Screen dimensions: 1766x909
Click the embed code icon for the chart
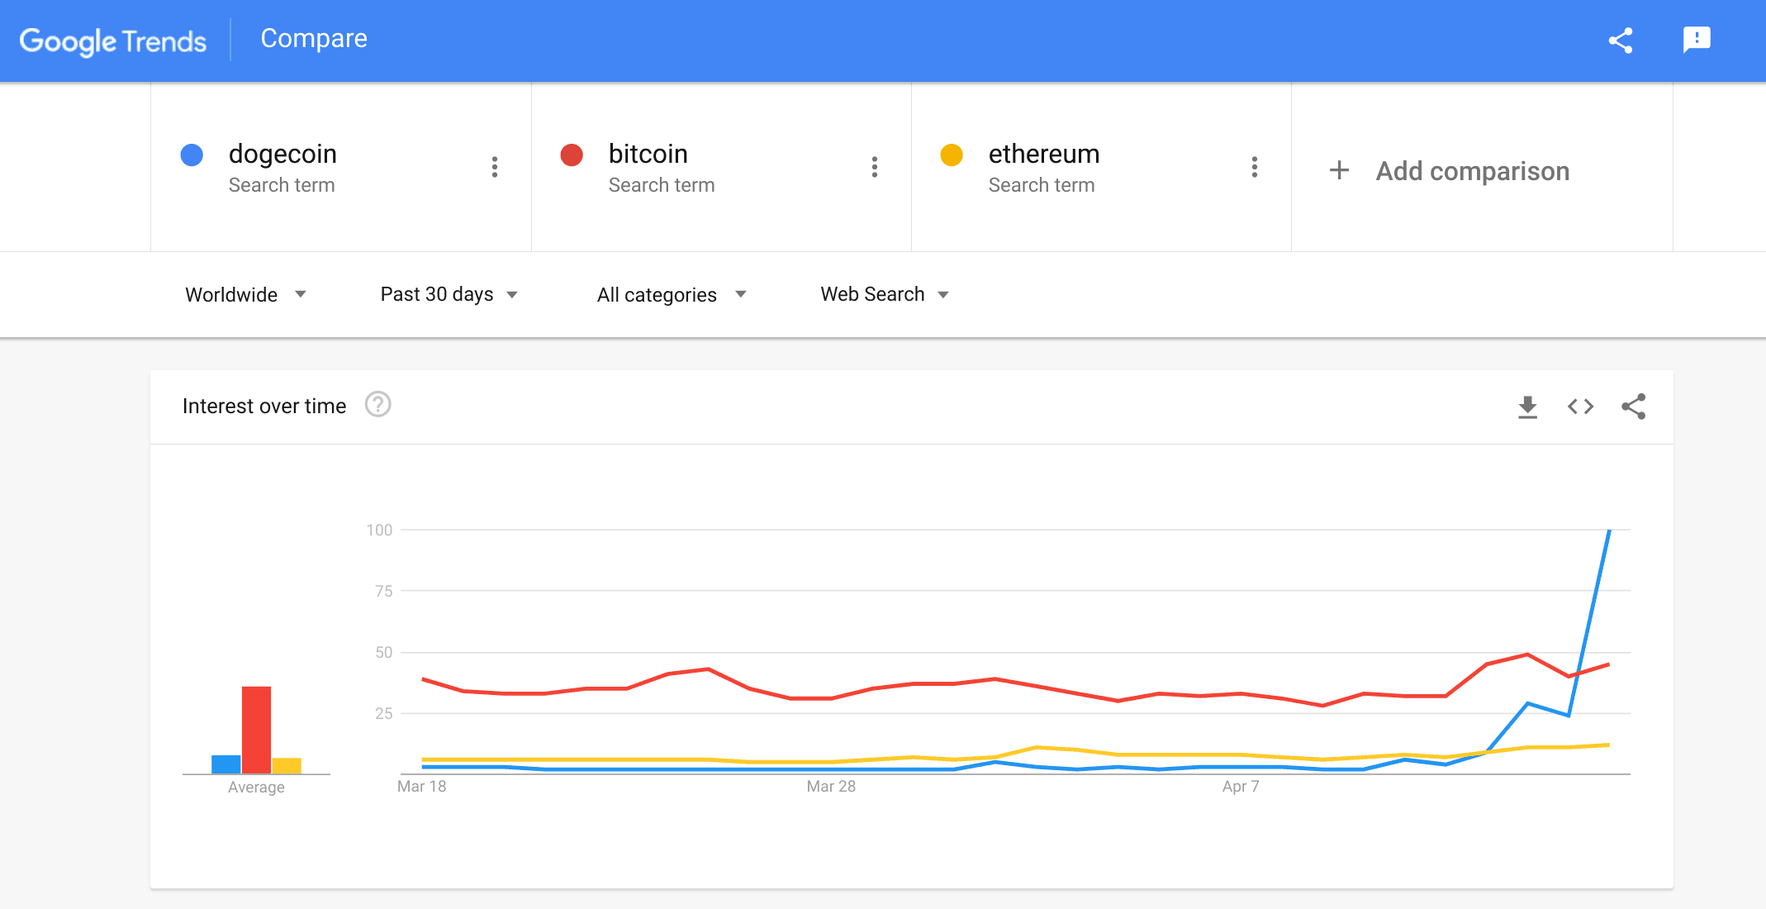pyautogui.click(x=1580, y=407)
